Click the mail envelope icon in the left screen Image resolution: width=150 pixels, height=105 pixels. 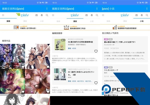point(36,15)
